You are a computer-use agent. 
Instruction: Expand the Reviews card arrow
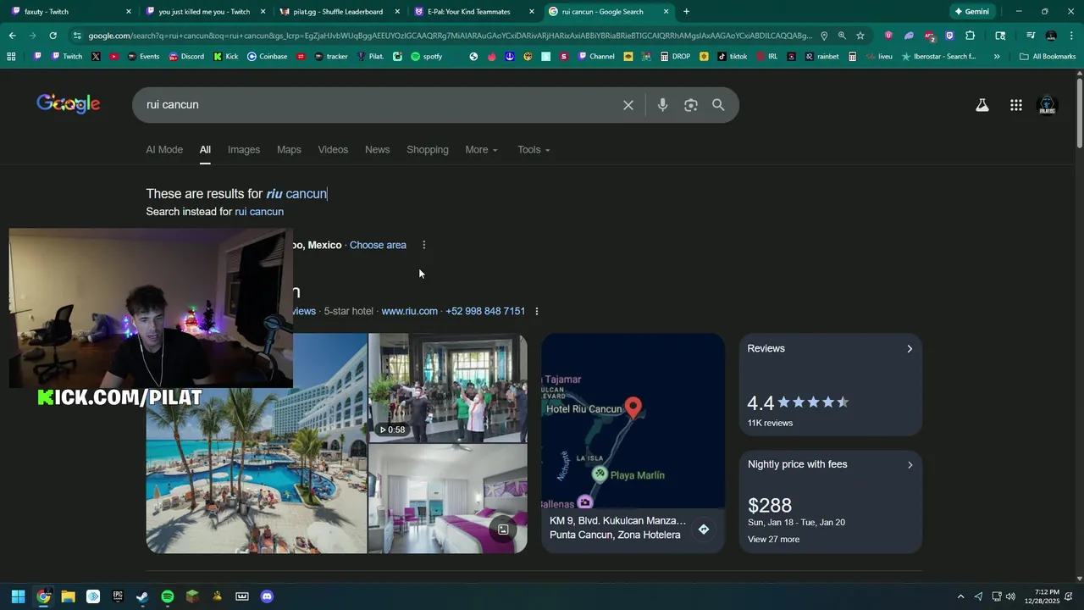[910, 349]
